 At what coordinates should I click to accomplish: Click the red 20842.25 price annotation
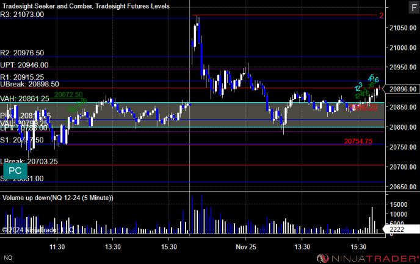pyautogui.click(x=363, y=107)
